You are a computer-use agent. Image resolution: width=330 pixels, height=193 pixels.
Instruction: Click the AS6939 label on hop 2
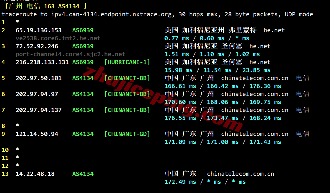coord(83,30)
